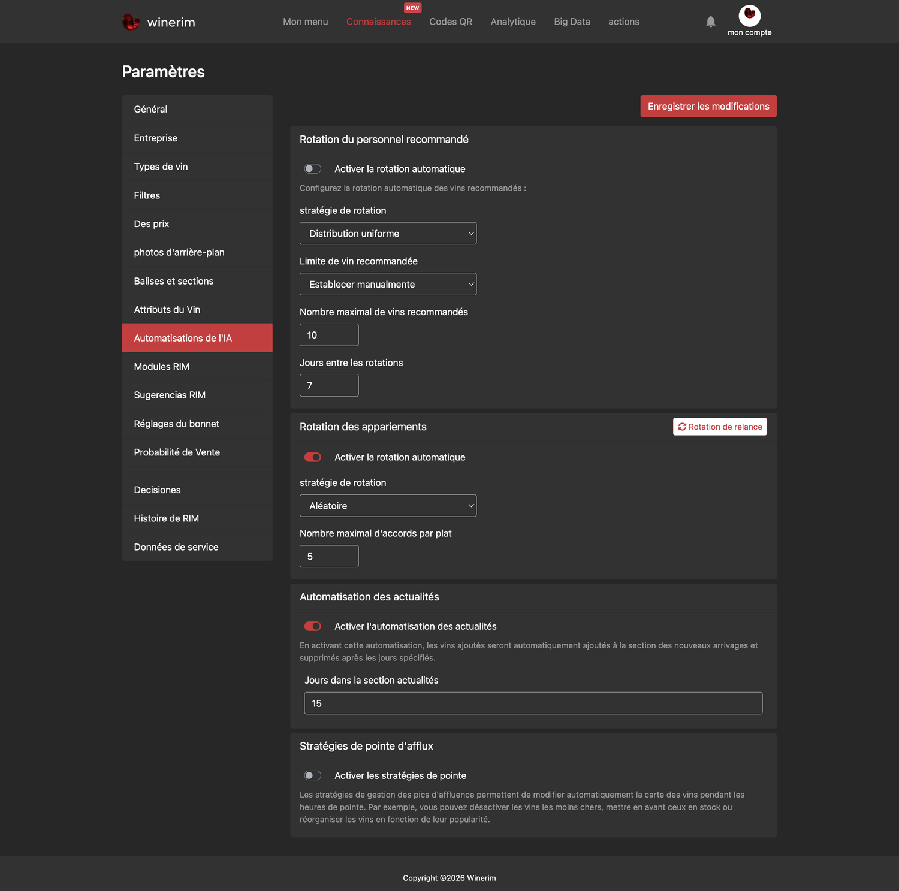
Task: Click Jours dans la section actualités field
Action: tap(533, 703)
